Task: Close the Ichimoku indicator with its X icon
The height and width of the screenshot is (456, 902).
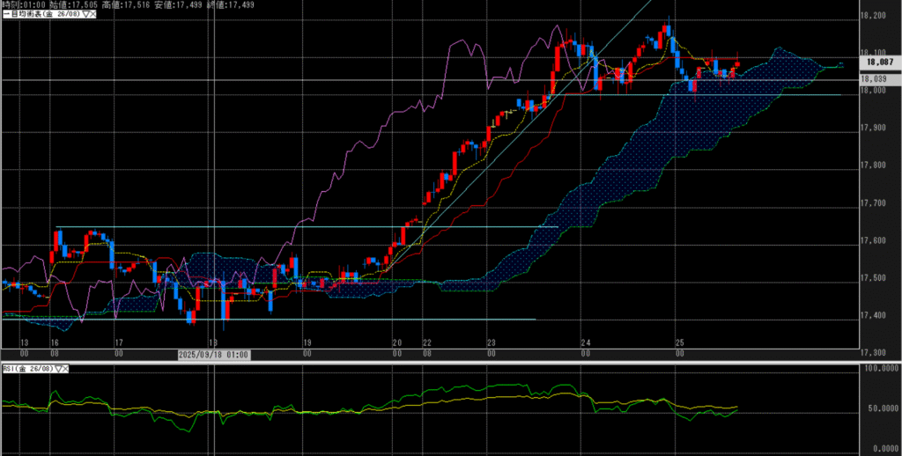Action: (x=90, y=16)
